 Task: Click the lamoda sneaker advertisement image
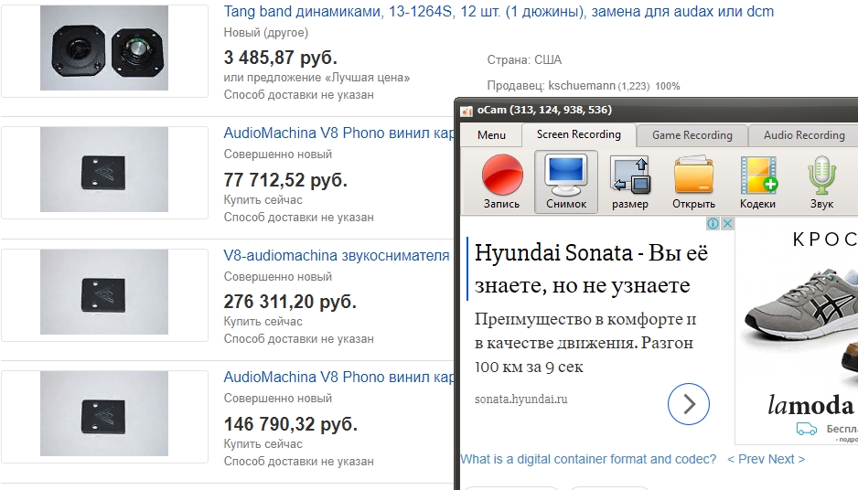pyautogui.click(x=796, y=329)
